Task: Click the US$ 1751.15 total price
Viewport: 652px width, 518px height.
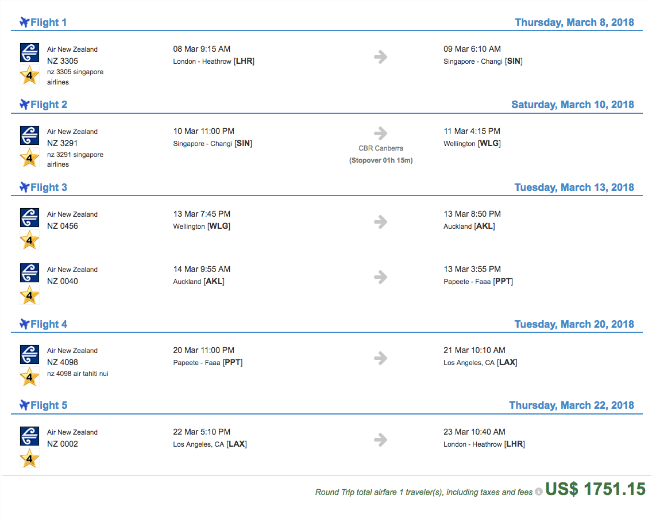Action: coord(596,489)
